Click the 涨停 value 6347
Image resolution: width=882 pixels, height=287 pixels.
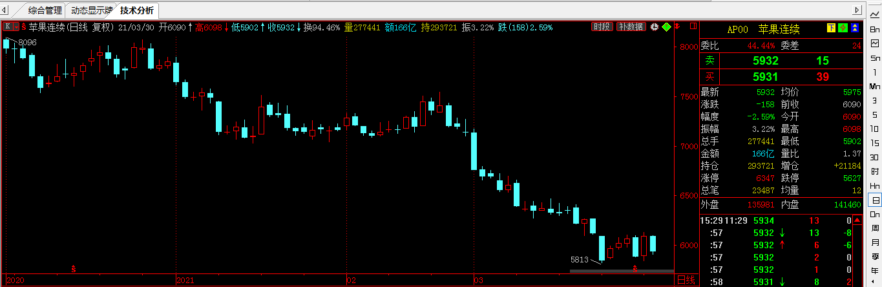point(765,178)
